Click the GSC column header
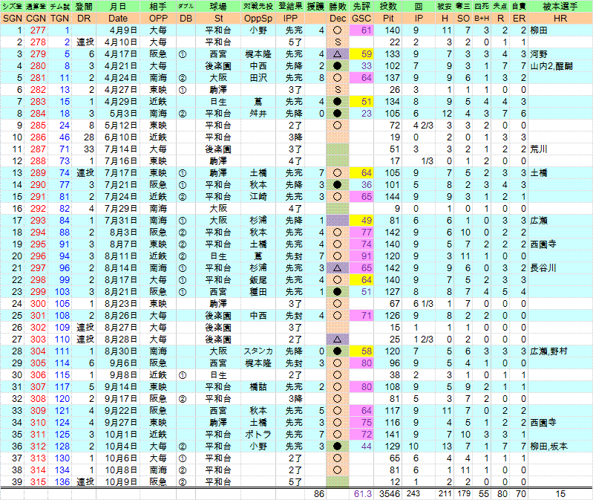Screen dimensions: 593x500 (361, 19)
